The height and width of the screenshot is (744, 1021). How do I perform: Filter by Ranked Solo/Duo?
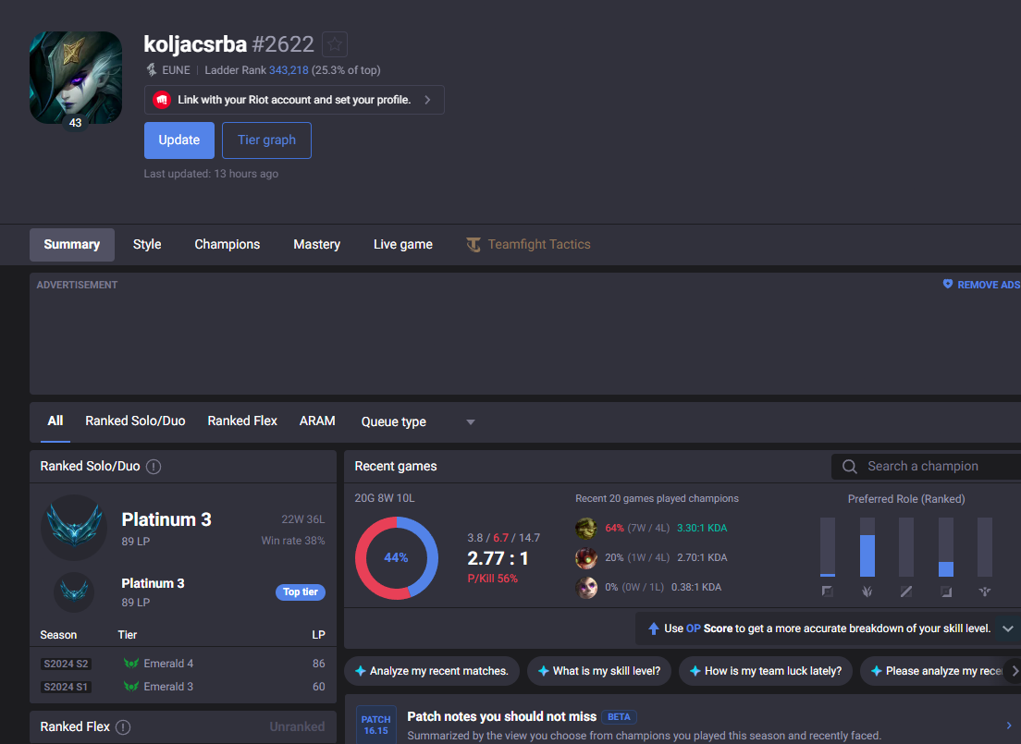[135, 421]
